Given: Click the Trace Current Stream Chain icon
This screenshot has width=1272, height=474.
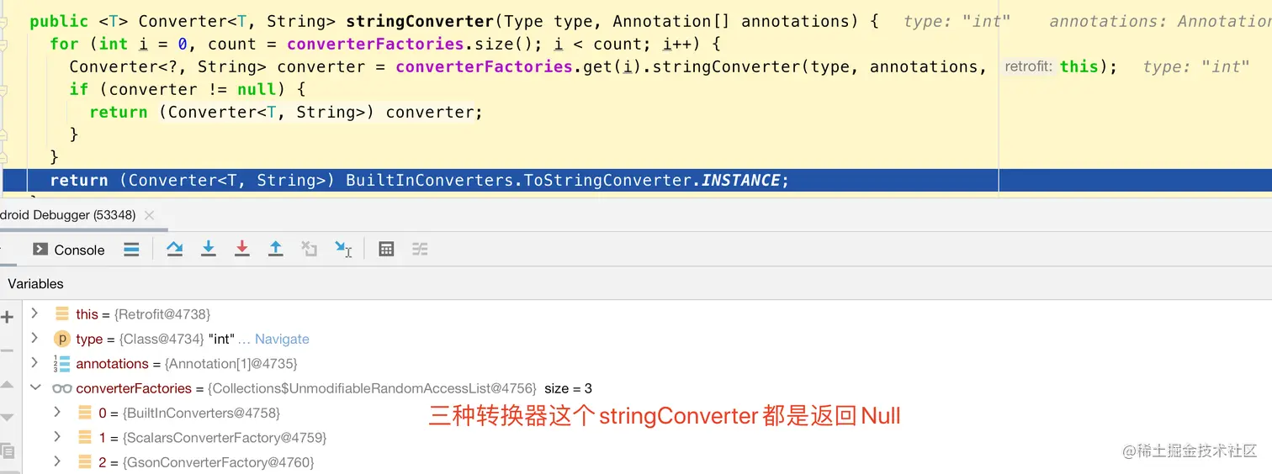Looking at the screenshot, I should coord(420,249).
